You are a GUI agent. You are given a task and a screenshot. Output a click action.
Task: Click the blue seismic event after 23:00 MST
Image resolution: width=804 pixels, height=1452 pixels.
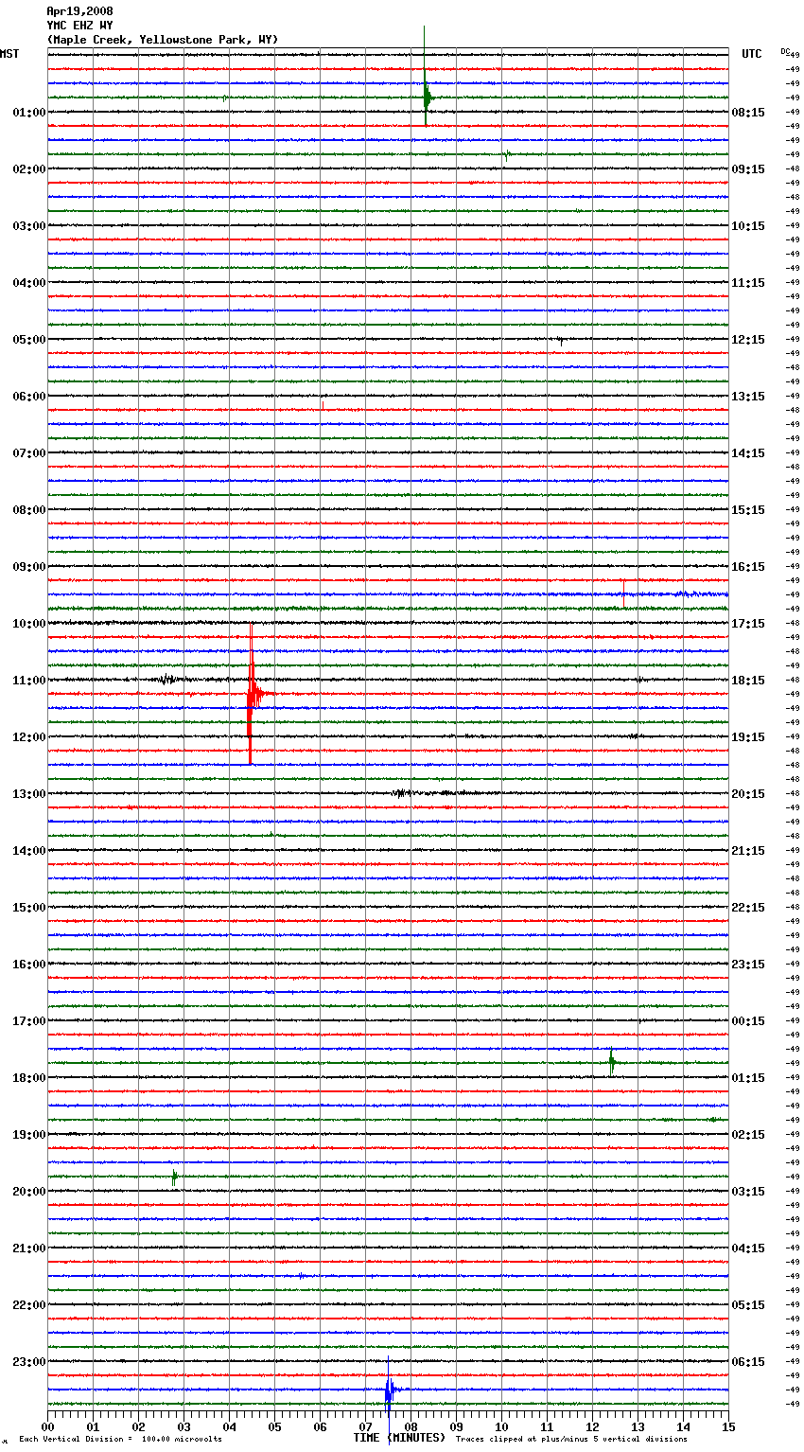pyautogui.click(x=390, y=1390)
